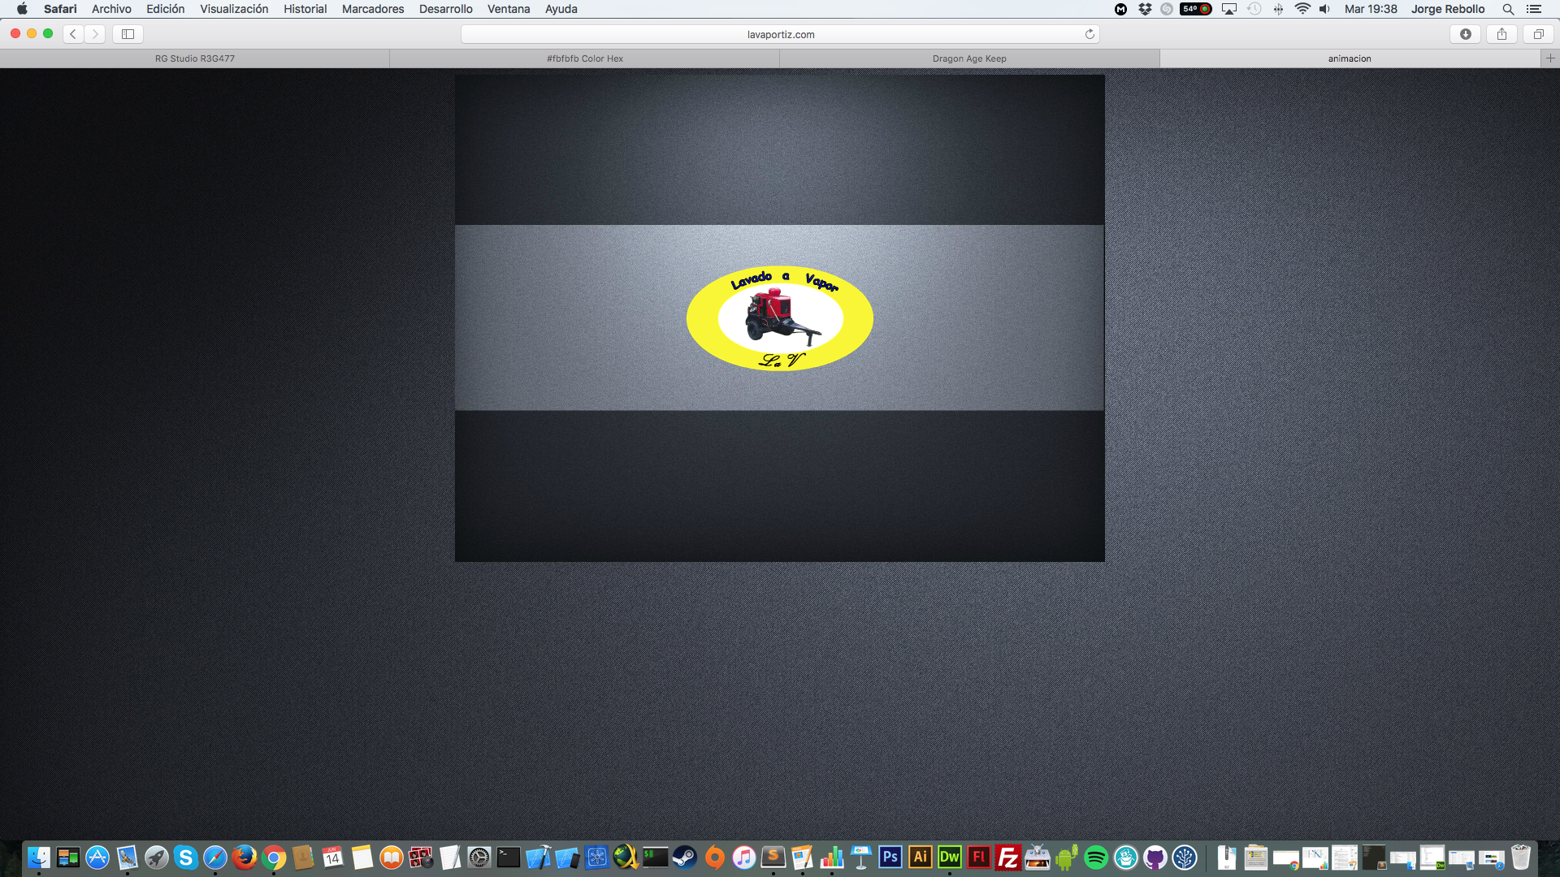Launch Illustrator from the Dock
This screenshot has width=1560, height=877.
tap(921, 857)
